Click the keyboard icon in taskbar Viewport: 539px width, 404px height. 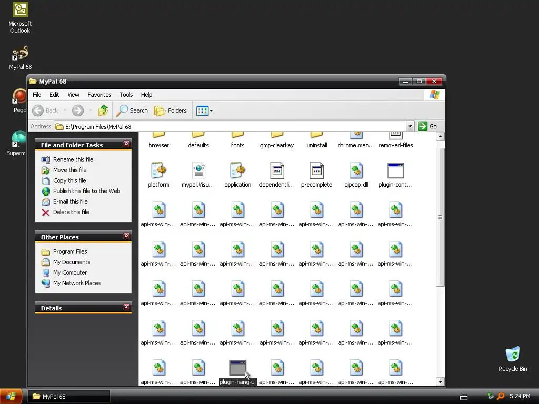tap(464, 397)
